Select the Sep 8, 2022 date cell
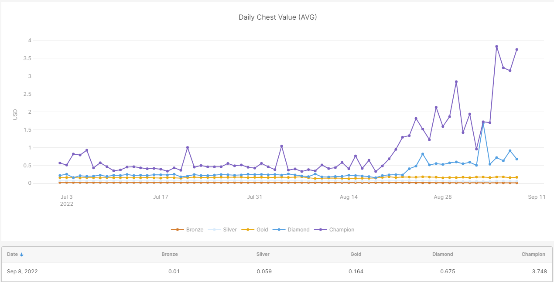Image resolution: width=554 pixels, height=282 pixels. coord(22,272)
